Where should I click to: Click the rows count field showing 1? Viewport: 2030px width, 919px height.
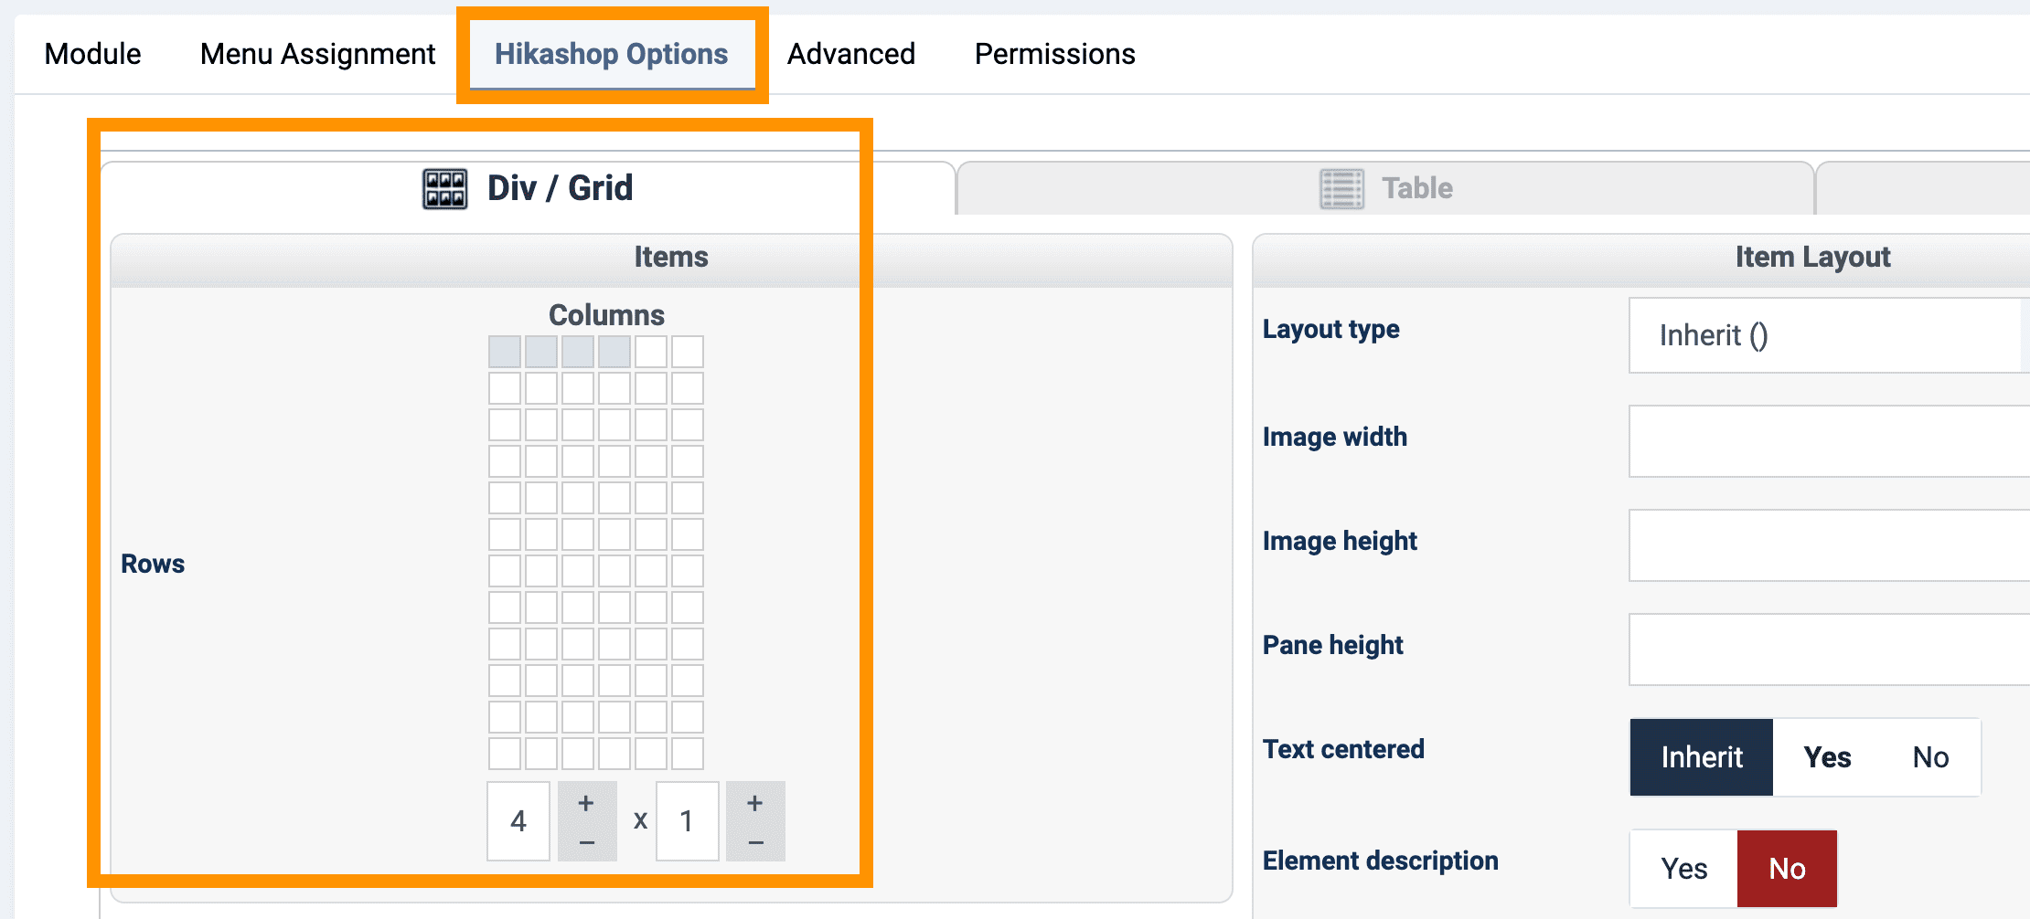688,821
